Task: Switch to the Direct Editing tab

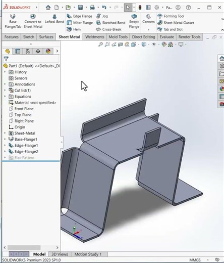Action: 143,37
